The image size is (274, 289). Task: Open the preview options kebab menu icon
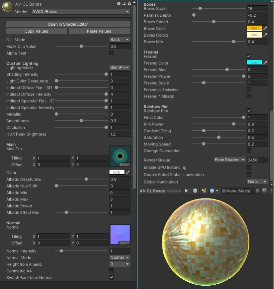click(272, 191)
